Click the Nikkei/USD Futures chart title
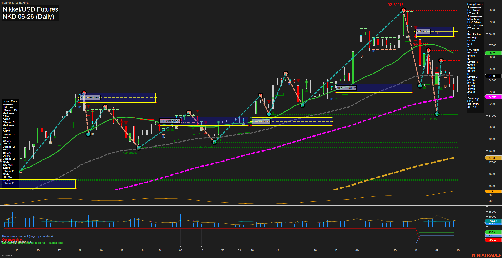 tap(30, 9)
